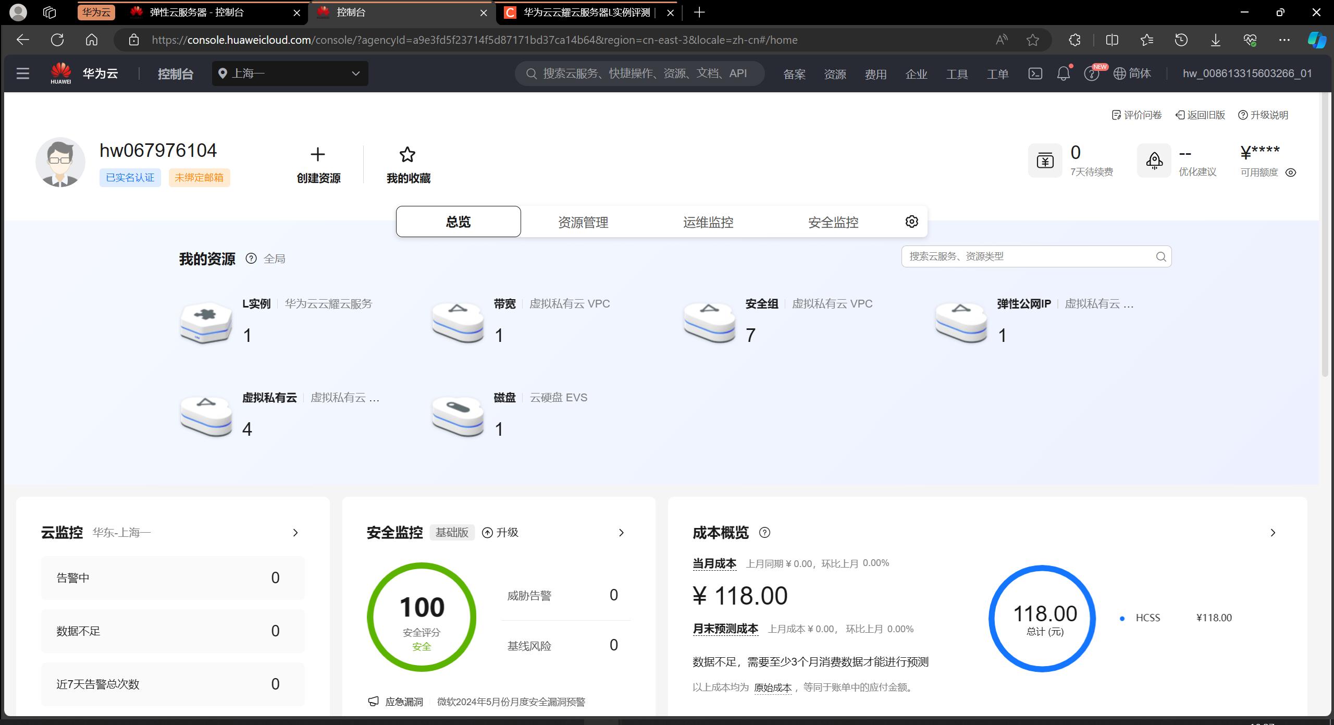The height and width of the screenshot is (725, 1334).
Task: Open the 工具 top menu
Action: (x=957, y=74)
